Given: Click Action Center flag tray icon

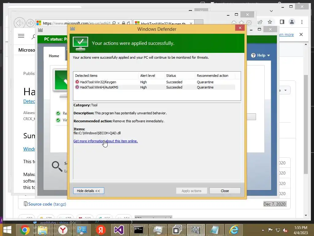Looking at the screenshot, I should click(x=270, y=230).
